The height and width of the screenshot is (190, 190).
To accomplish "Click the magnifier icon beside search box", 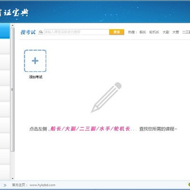I will point(41,32).
